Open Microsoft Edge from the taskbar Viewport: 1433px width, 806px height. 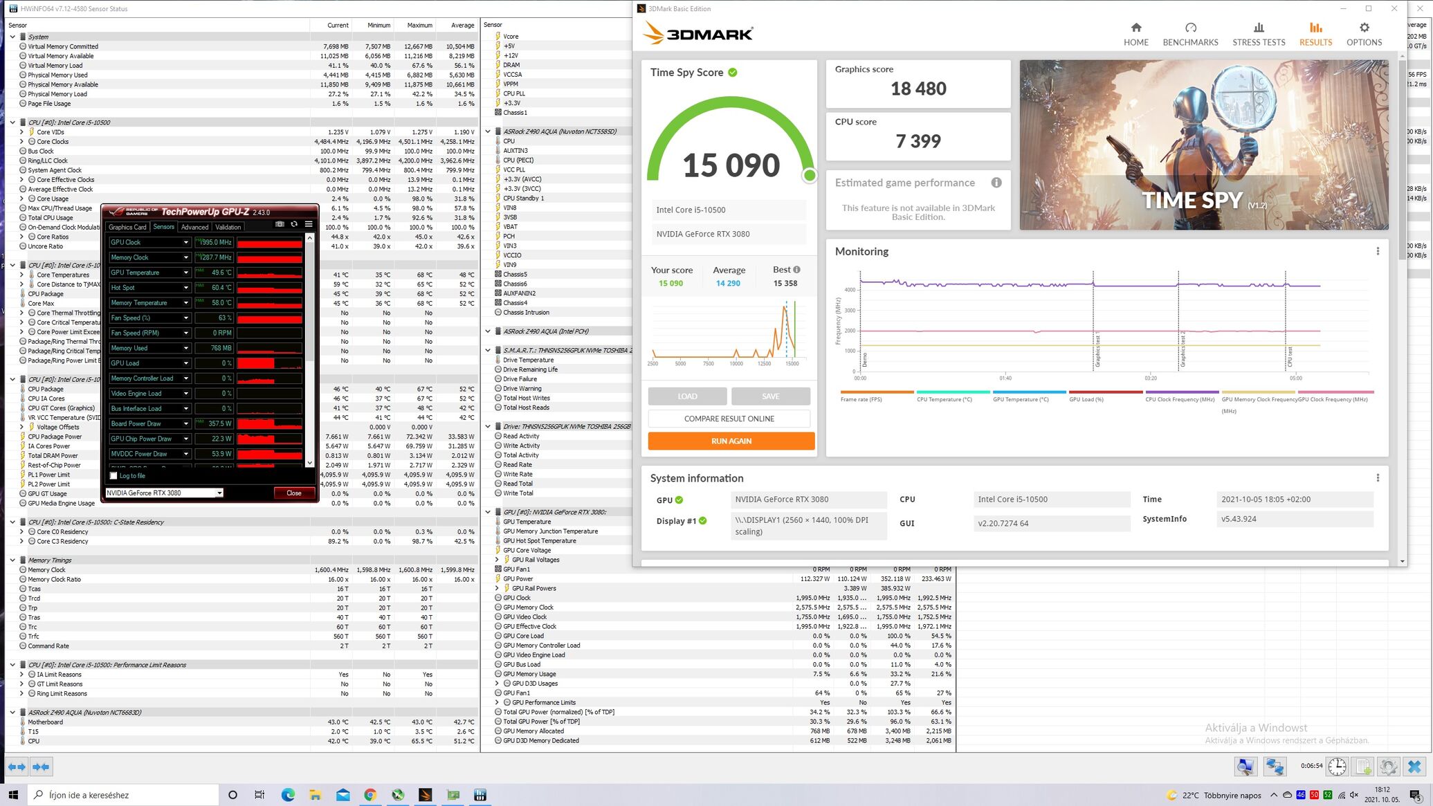(x=287, y=795)
